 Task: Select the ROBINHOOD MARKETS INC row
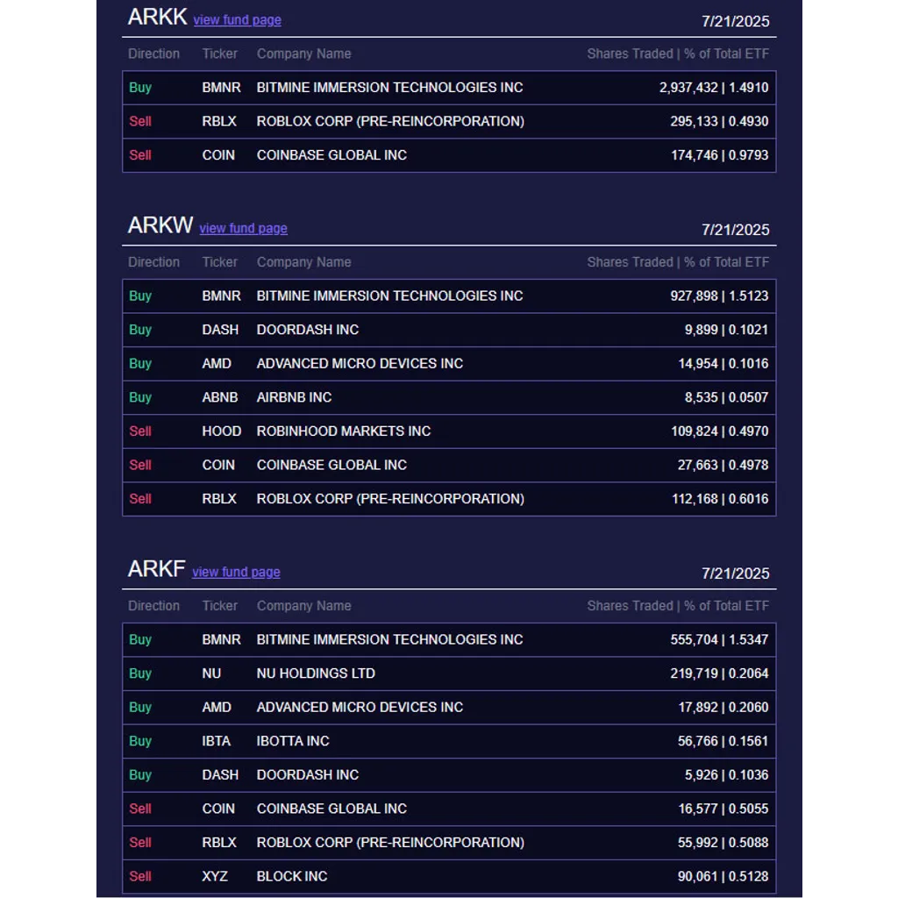449,431
